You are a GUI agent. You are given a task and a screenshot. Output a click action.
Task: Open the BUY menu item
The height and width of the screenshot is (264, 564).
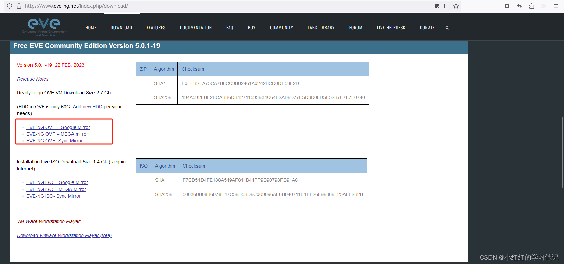coord(252,28)
